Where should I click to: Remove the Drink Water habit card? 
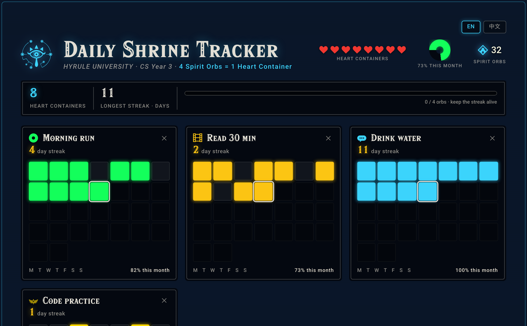coord(492,138)
